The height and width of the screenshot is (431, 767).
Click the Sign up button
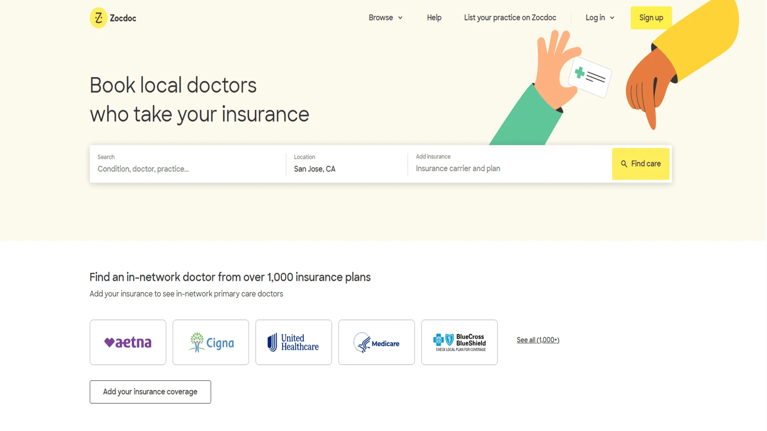(x=651, y=18)
